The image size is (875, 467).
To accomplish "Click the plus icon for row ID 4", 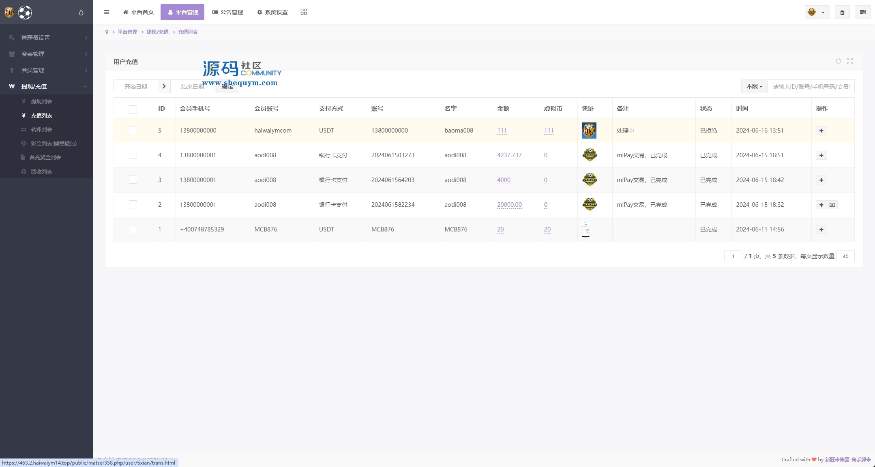I will click(821, 155).
